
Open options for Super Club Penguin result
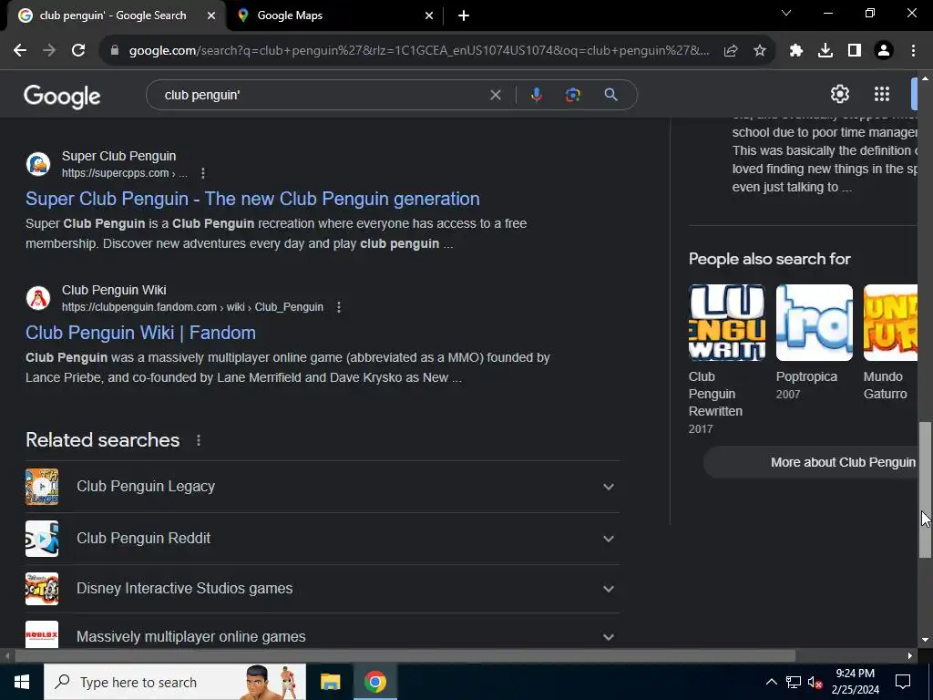coord(203,173)
